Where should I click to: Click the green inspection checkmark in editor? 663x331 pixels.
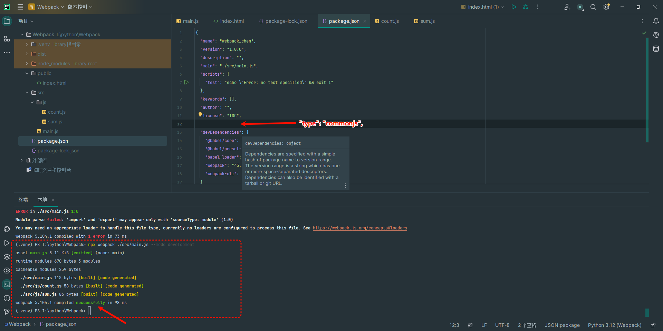[x=644, y=33]
